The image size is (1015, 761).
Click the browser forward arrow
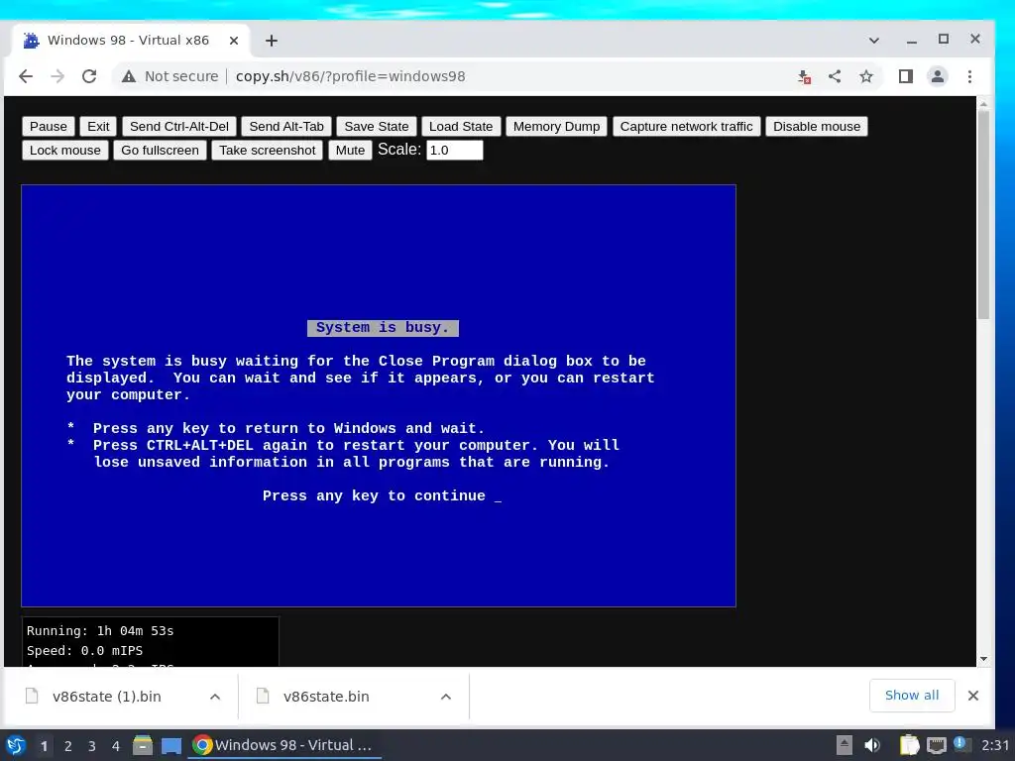[57, 76]
